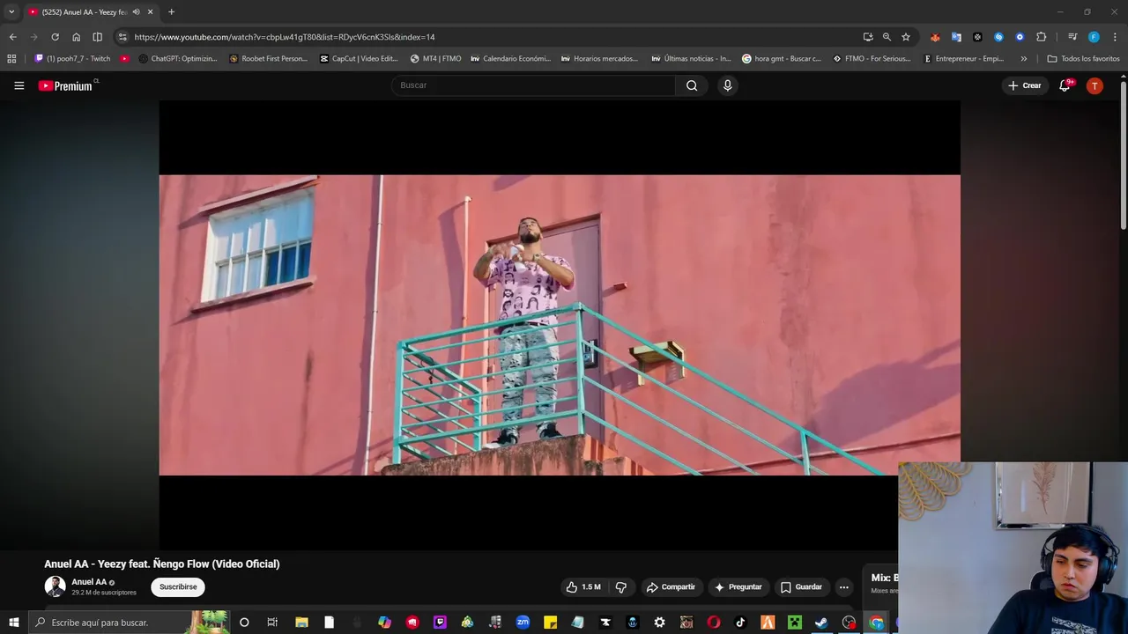Open ChatGPT Optimizin bookmark
This screenshot has height=634, width=1128.
(x=177, y=59)
